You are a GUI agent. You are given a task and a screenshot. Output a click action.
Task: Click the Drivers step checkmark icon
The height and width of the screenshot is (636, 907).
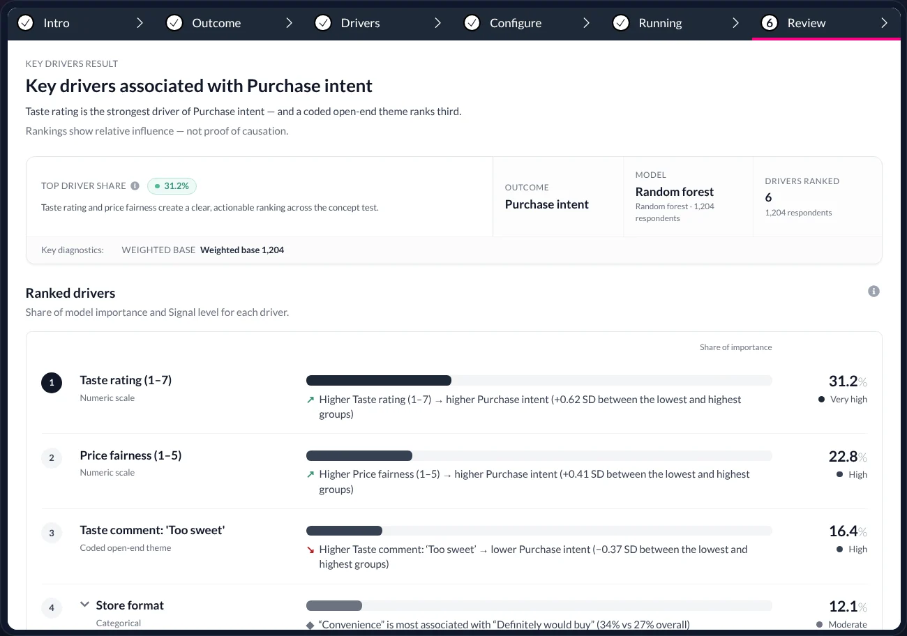[323, 23]
